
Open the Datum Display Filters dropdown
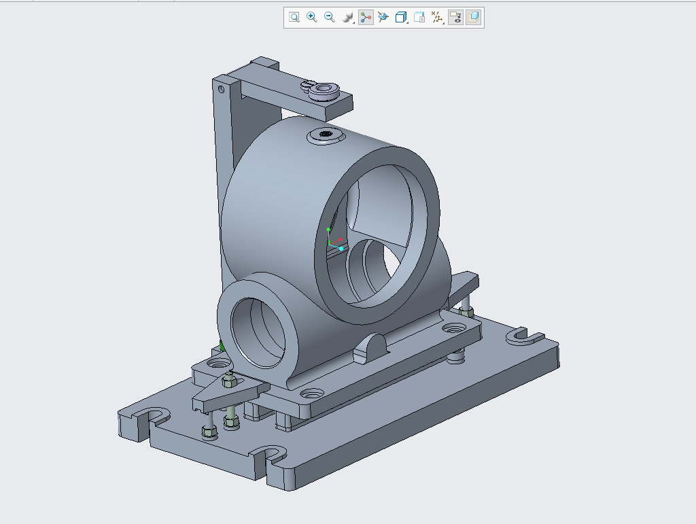pos(438,17)
